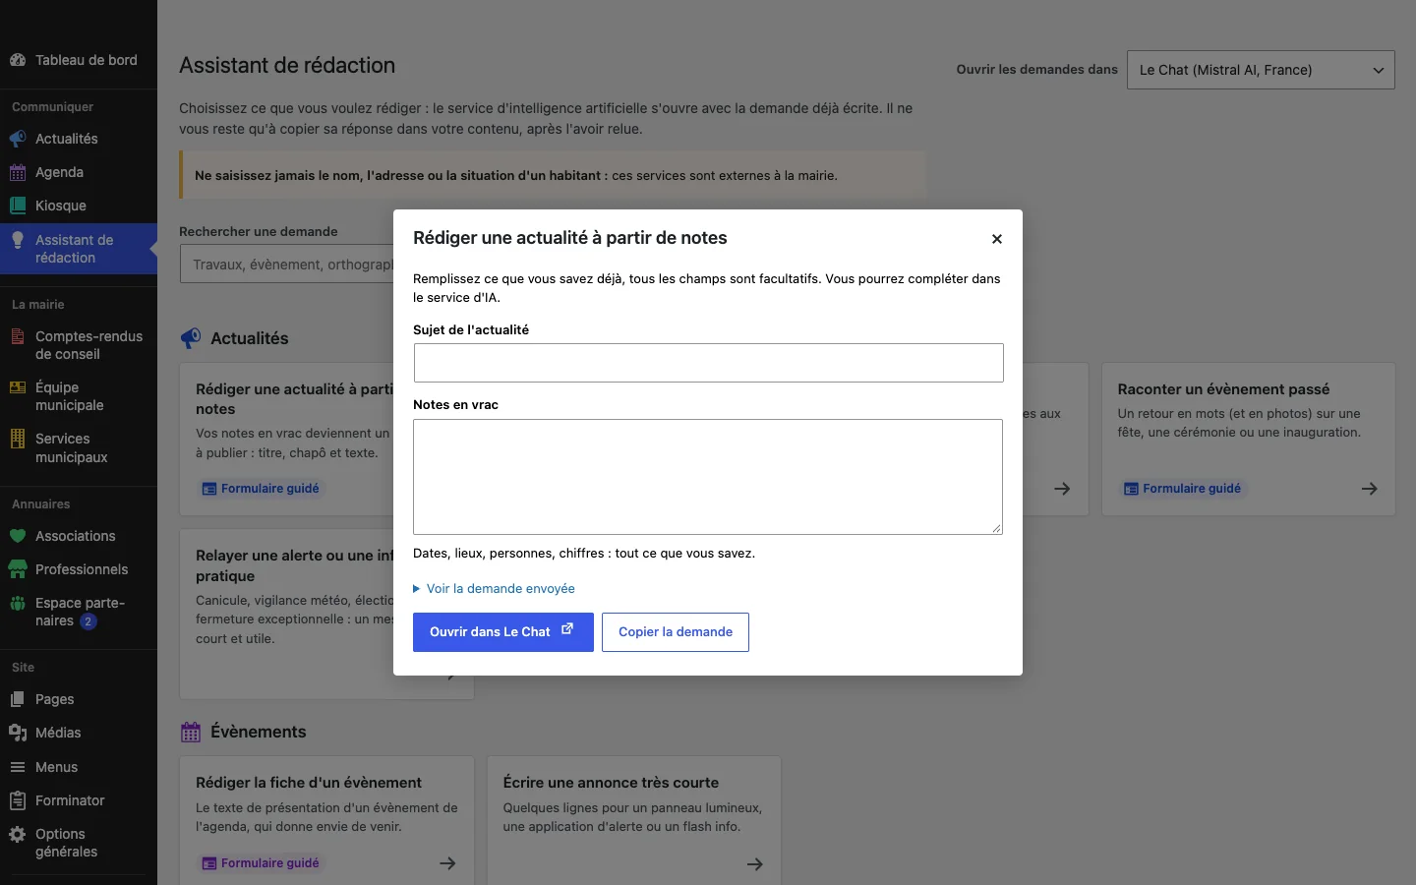The height and width of the screenshot is (885, 1416).
Task: Open the Kiosque menu item
Action: click(x=79, y=206)
